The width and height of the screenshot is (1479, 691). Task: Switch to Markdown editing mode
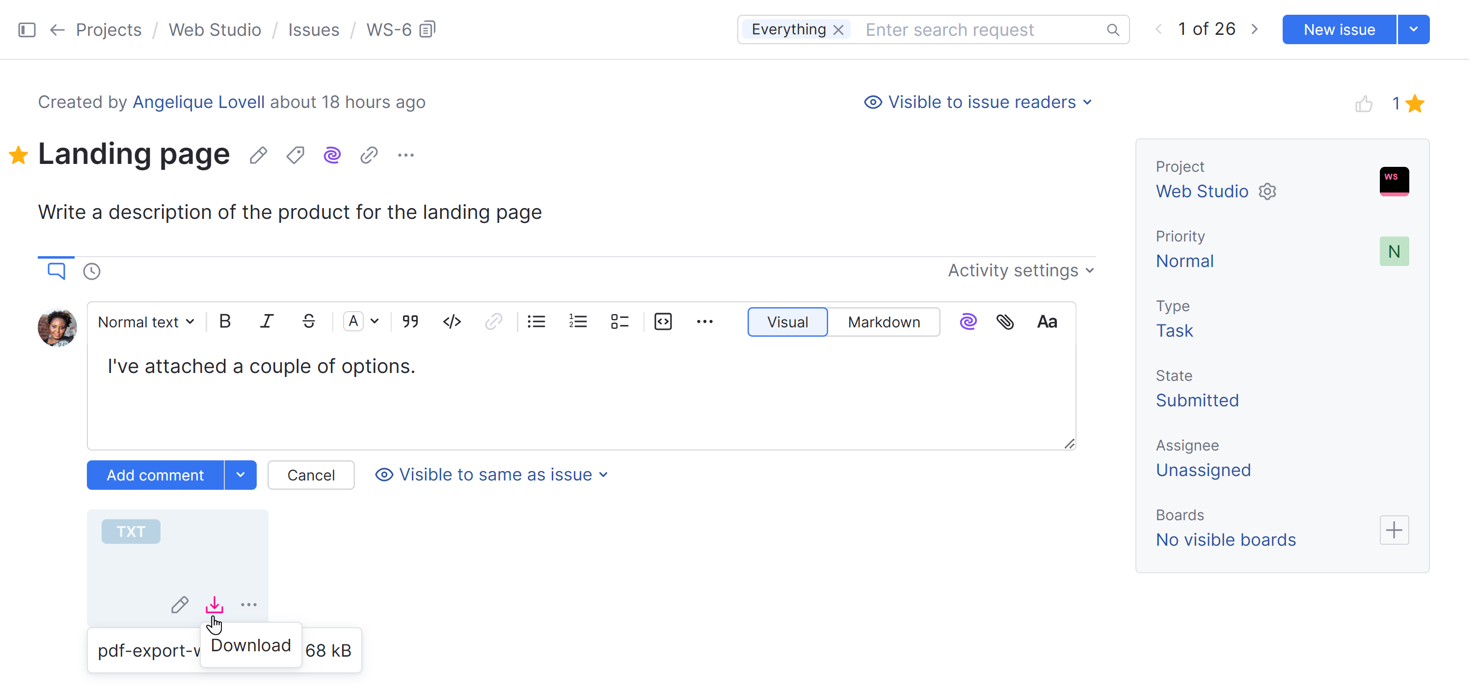(x=883, y=322)
